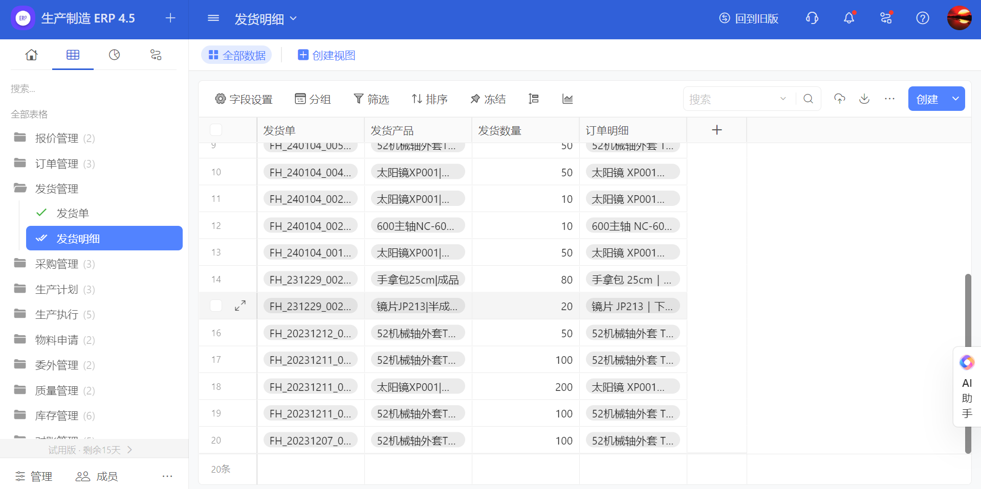Click the help question mark icon
Image resolution: width=981 pixels, height=489 pixels.
(922, 18)
